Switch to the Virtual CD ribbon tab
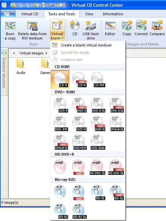This screenshot has width=166, height=221. (x=30, y=14)
